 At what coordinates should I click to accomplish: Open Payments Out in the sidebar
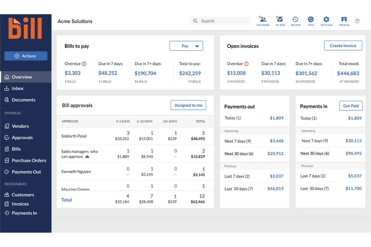pos(26,172)
